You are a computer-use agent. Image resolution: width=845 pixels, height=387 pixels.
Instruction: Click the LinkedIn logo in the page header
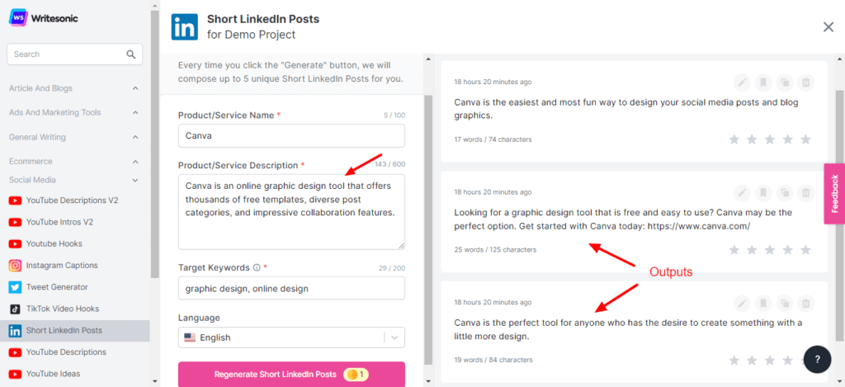tap(184, 27)
